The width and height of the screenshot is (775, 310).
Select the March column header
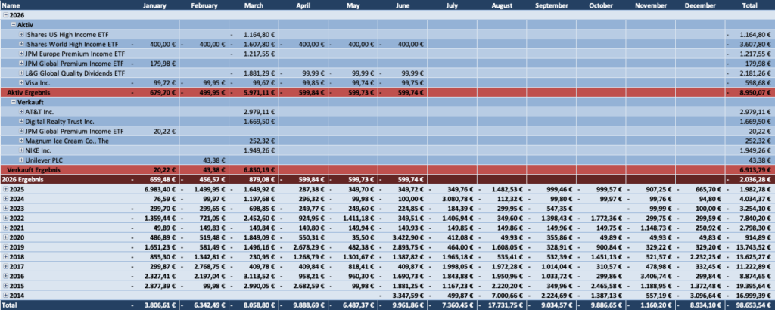point(254,5)
